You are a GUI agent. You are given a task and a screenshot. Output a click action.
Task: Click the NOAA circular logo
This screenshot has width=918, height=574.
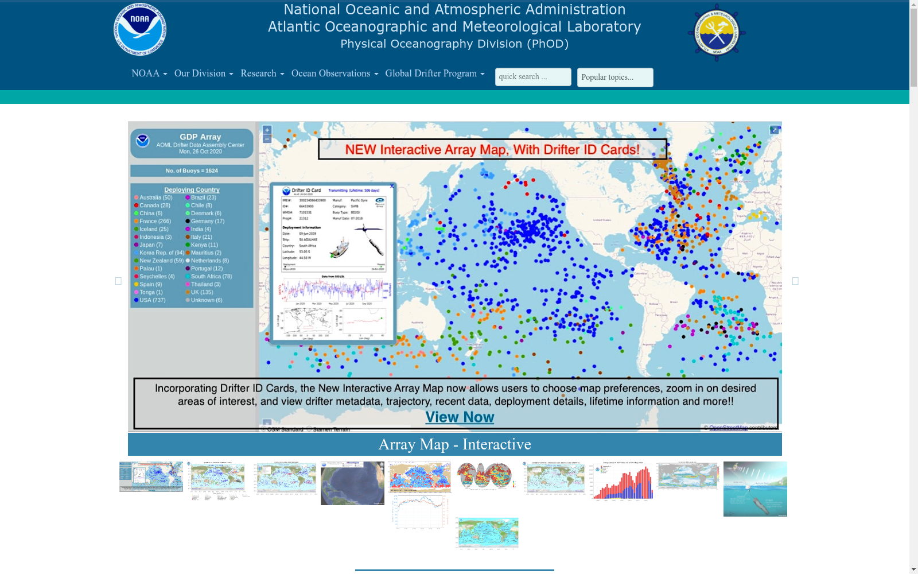point(140,29)
